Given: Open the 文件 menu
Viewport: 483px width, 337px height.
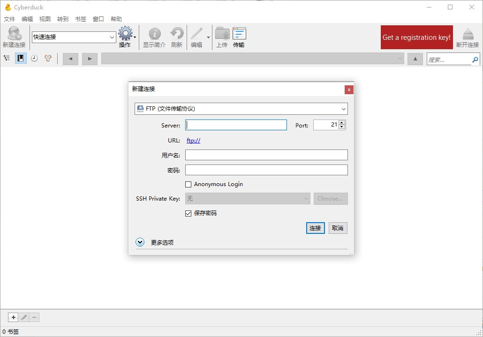Looking at the screenshot, I should pos(9,19).
